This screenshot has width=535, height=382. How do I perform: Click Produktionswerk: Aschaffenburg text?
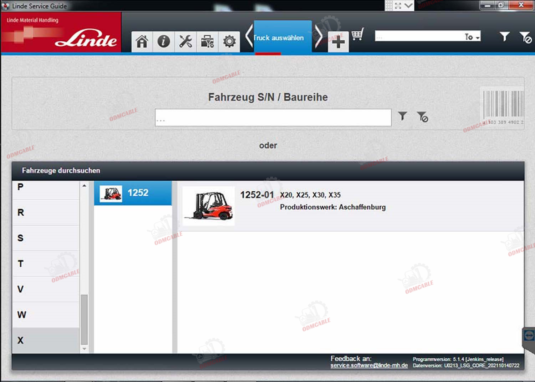click(x=333, y=207)
